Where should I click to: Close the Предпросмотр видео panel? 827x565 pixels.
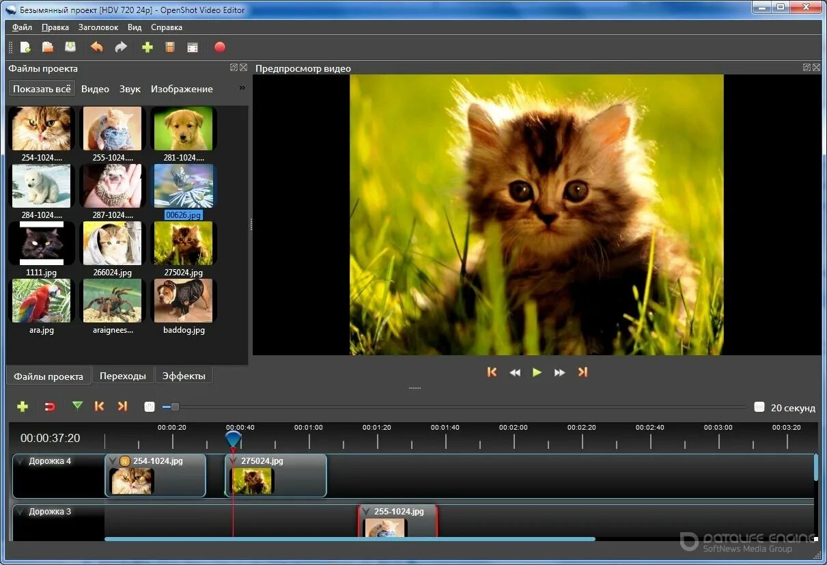[x=816, y=68]
